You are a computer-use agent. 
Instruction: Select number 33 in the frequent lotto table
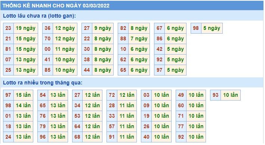(112, 116)
